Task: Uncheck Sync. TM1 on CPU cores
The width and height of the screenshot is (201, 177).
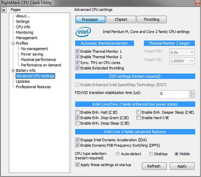Action: pos(77,62)
